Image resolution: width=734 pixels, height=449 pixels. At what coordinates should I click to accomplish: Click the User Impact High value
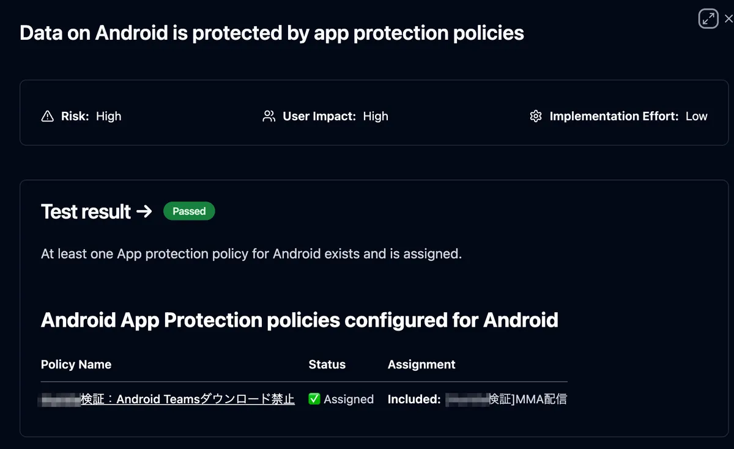(376, 116)
